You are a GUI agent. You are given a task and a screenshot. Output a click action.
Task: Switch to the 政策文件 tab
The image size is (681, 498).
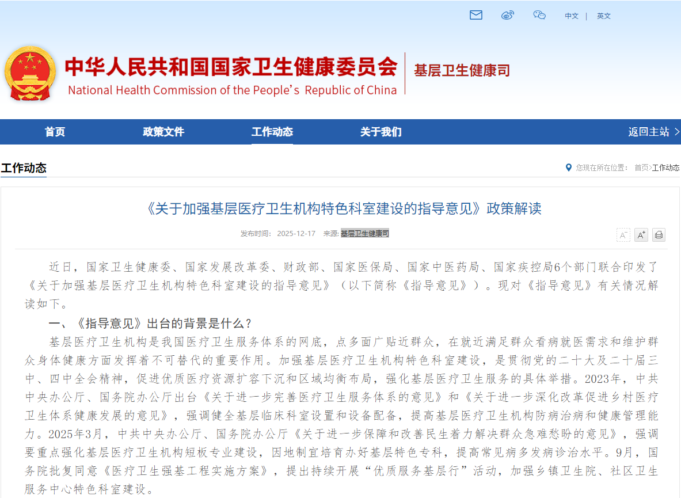pos(163,132)
